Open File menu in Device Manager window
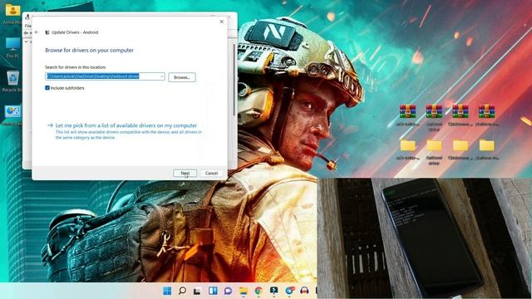 tap(27, 26)
